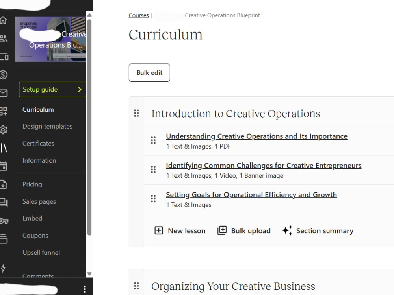This screenshot has height=295, width=394.
Task: Click sidebar scrollbar up arrow
Action: click(89, 15)
